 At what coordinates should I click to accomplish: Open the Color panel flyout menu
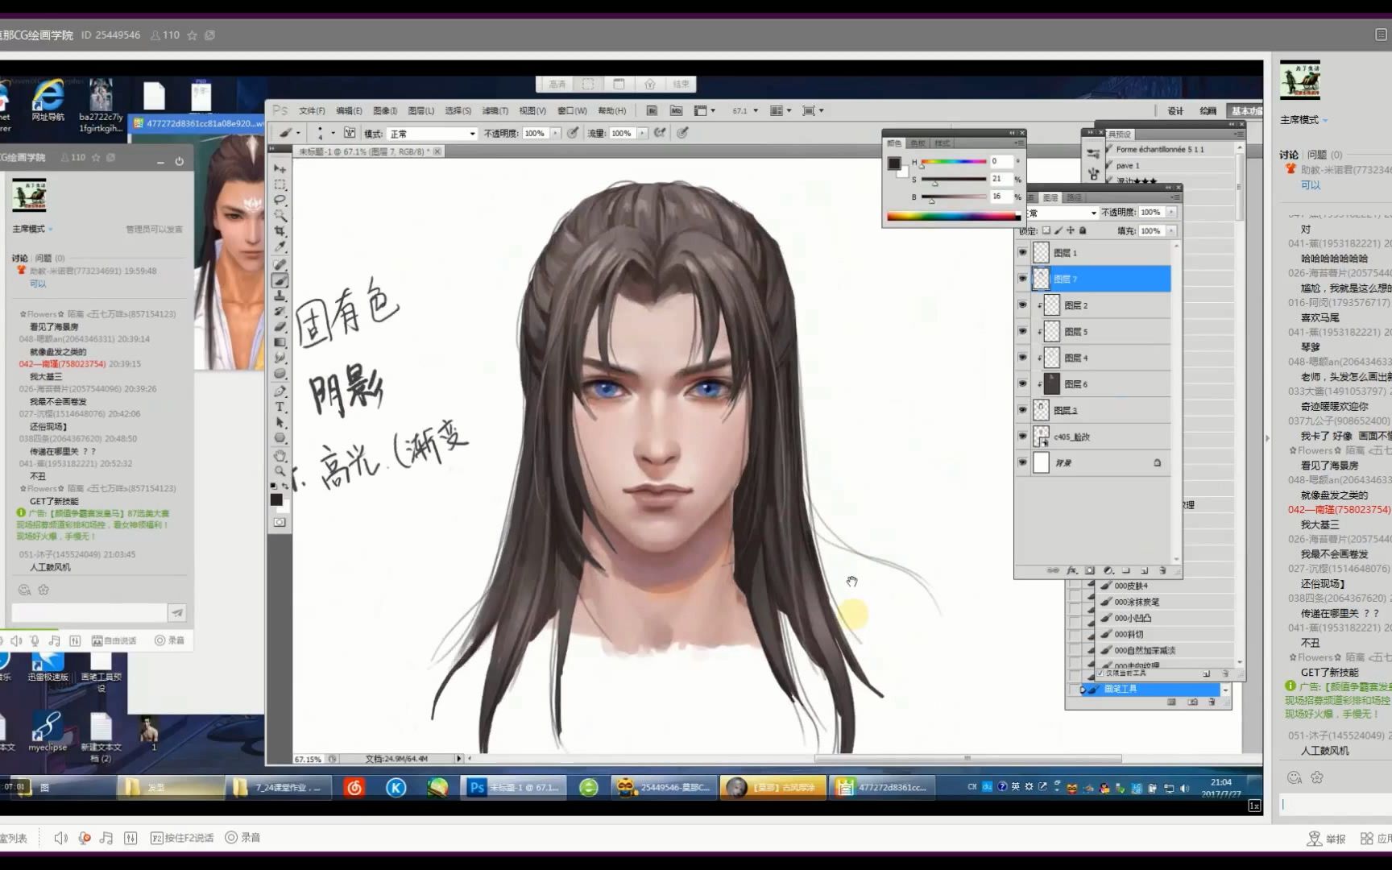click(1019, 143)
